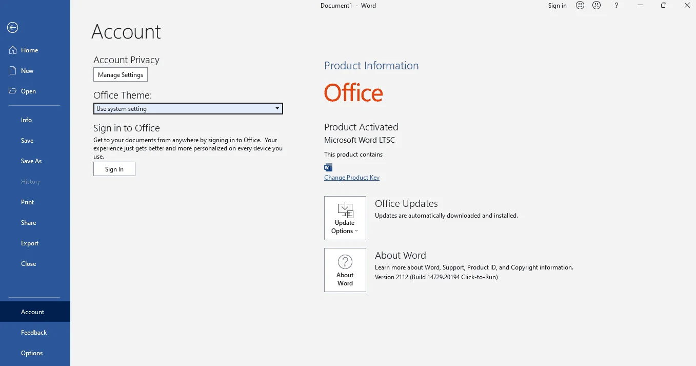Click the Sign In button under Sign in to Office
The width and height of the screenshot is (696, 366).
[114, 169]
